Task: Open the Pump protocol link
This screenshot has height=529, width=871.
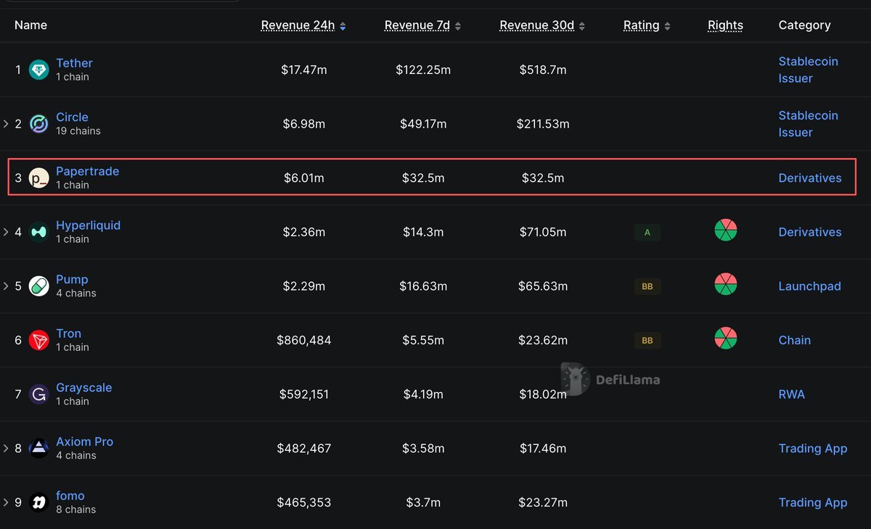Action: pos(72,280)
